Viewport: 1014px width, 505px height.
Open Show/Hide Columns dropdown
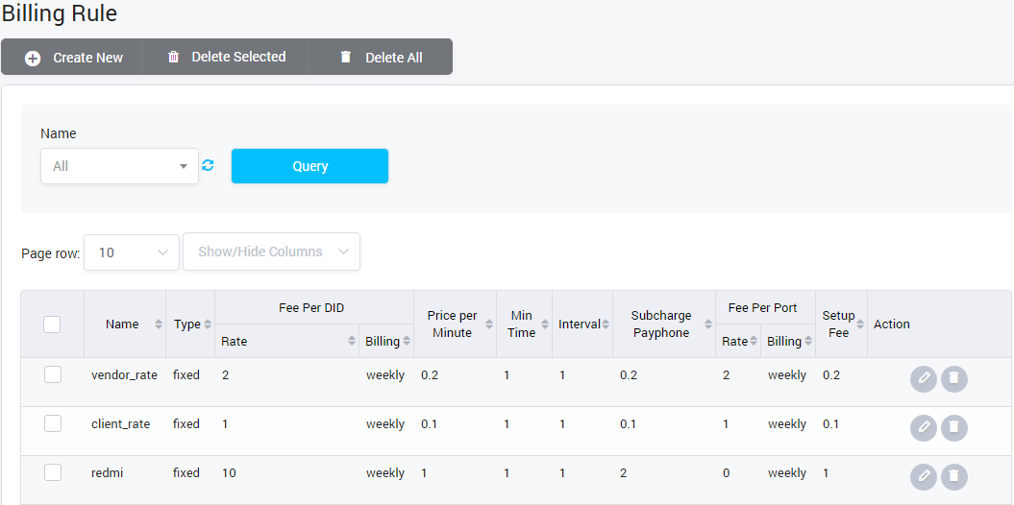tap(271, 252)
